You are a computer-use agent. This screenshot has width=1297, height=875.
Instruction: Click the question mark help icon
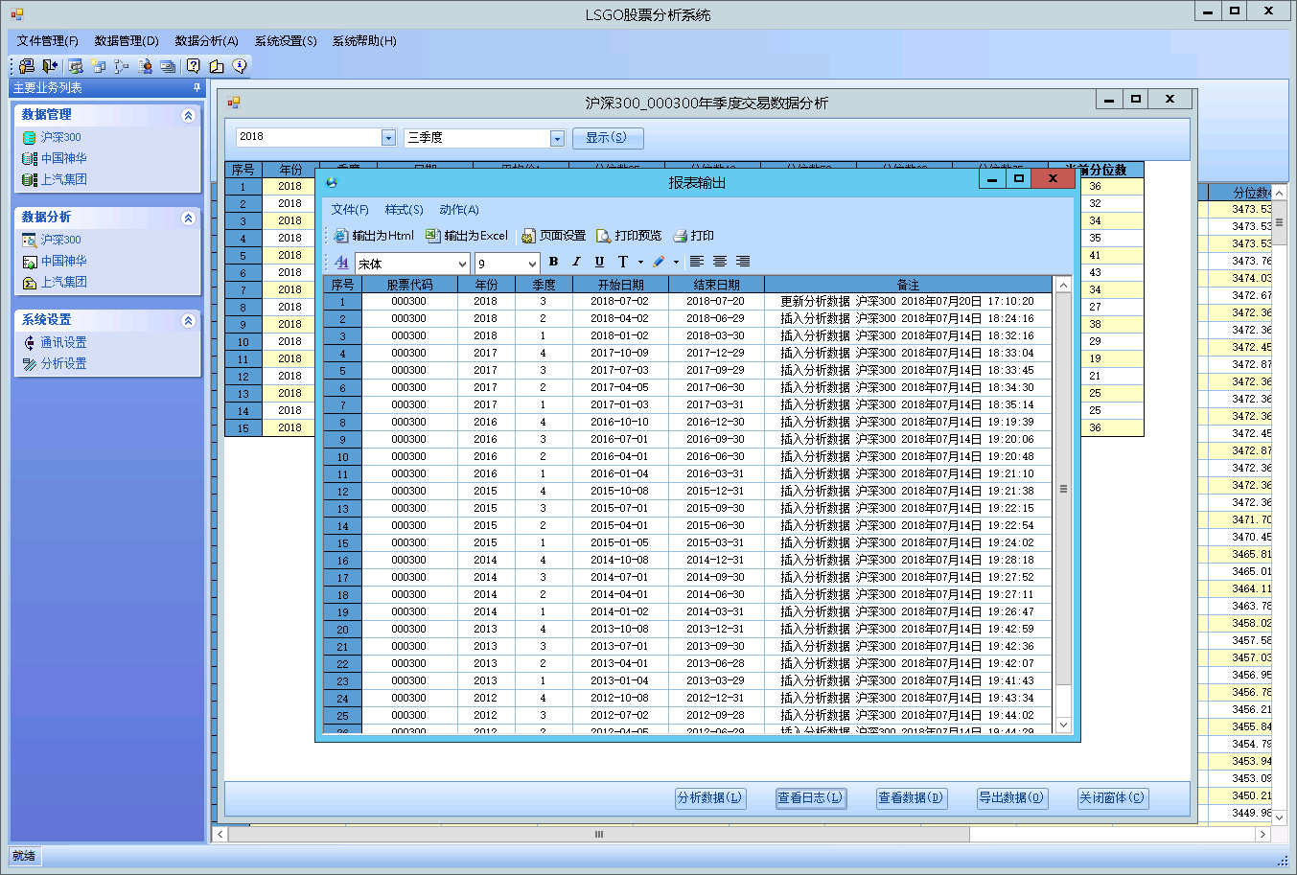(x=194, y=66)
